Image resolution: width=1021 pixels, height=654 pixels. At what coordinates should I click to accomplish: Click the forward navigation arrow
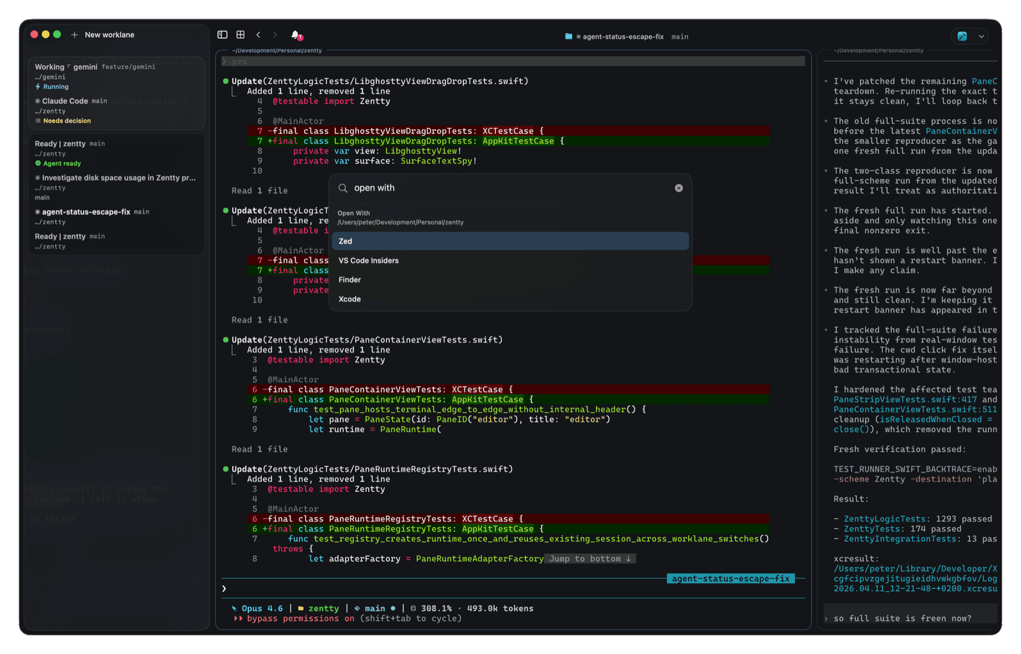(275, 35)
